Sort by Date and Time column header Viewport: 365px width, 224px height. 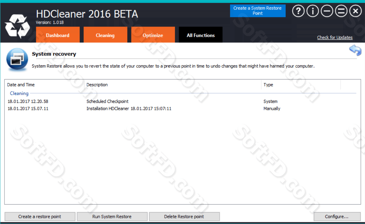pyautogui.click(x=44, y=85)
